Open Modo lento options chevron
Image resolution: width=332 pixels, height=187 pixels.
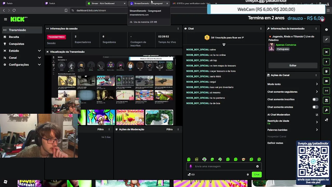tap(317, 84)
